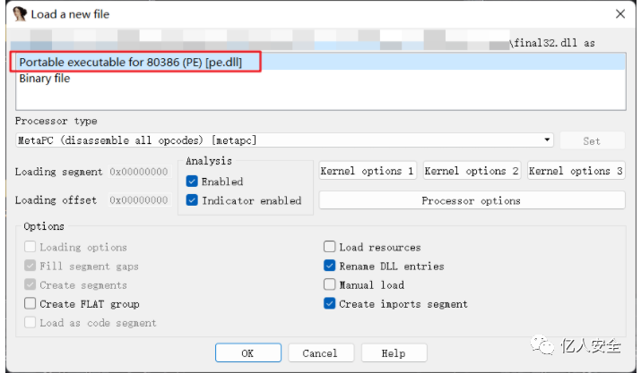Screen dimensions: 641x373
Task: Click the Loading offset input field
Action: 139,200
